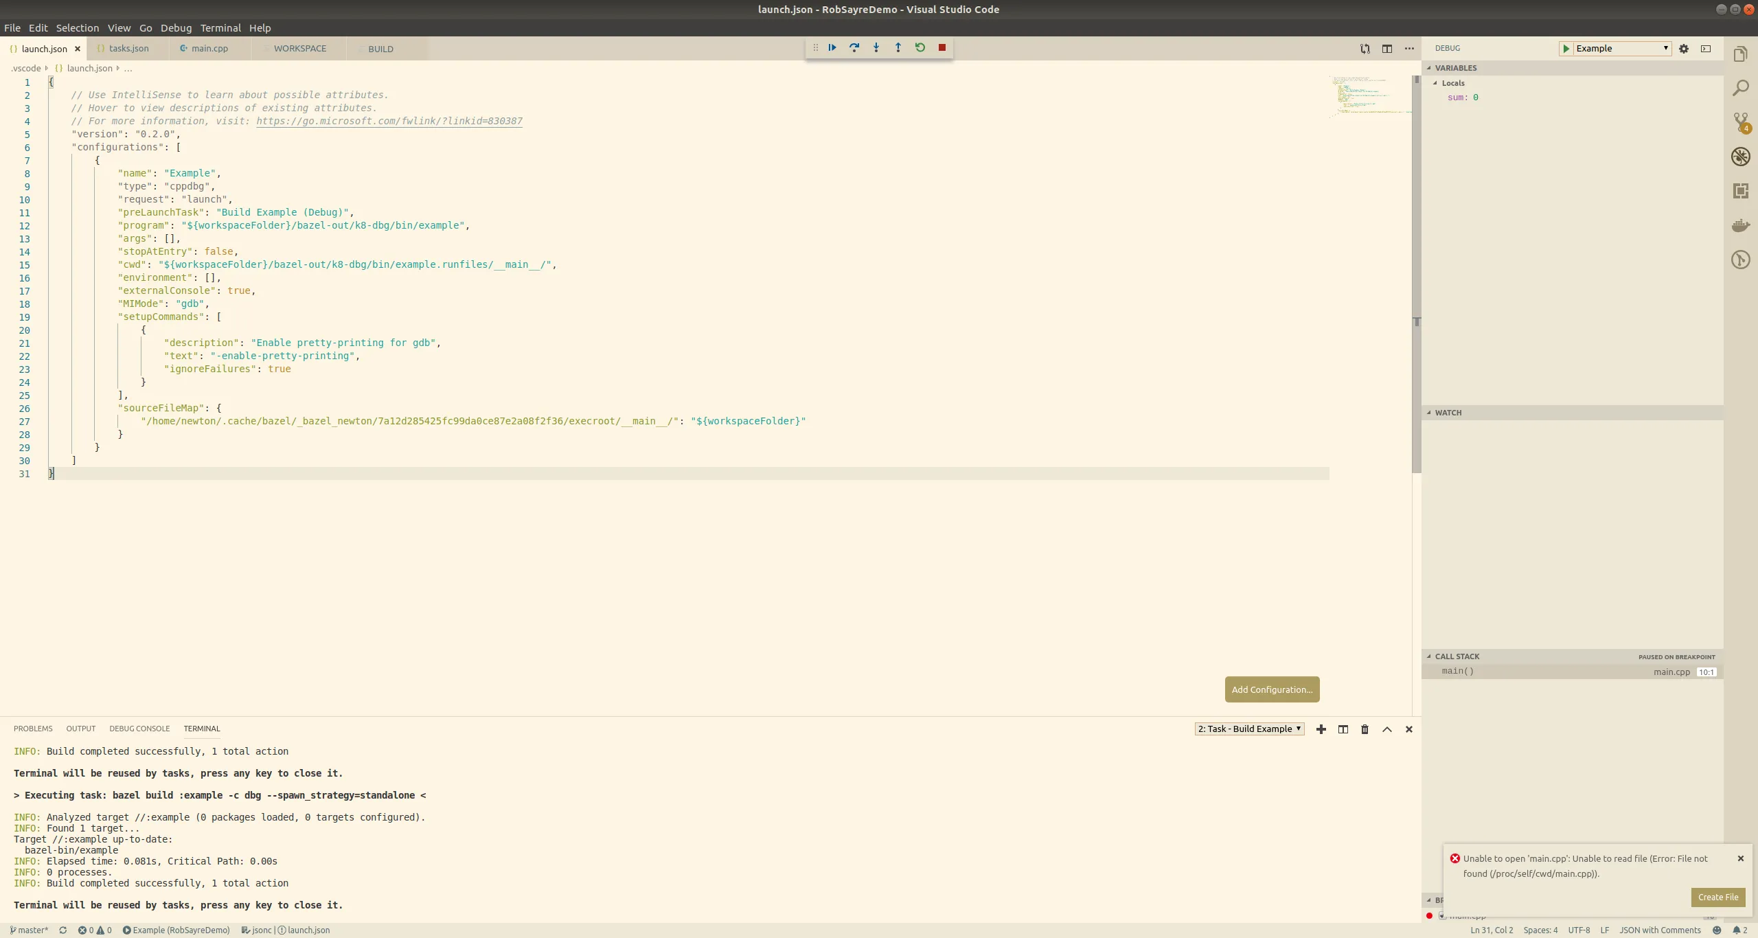
Task: Open the Example debug configuration dropdown
Action: tap(1621, 49)
